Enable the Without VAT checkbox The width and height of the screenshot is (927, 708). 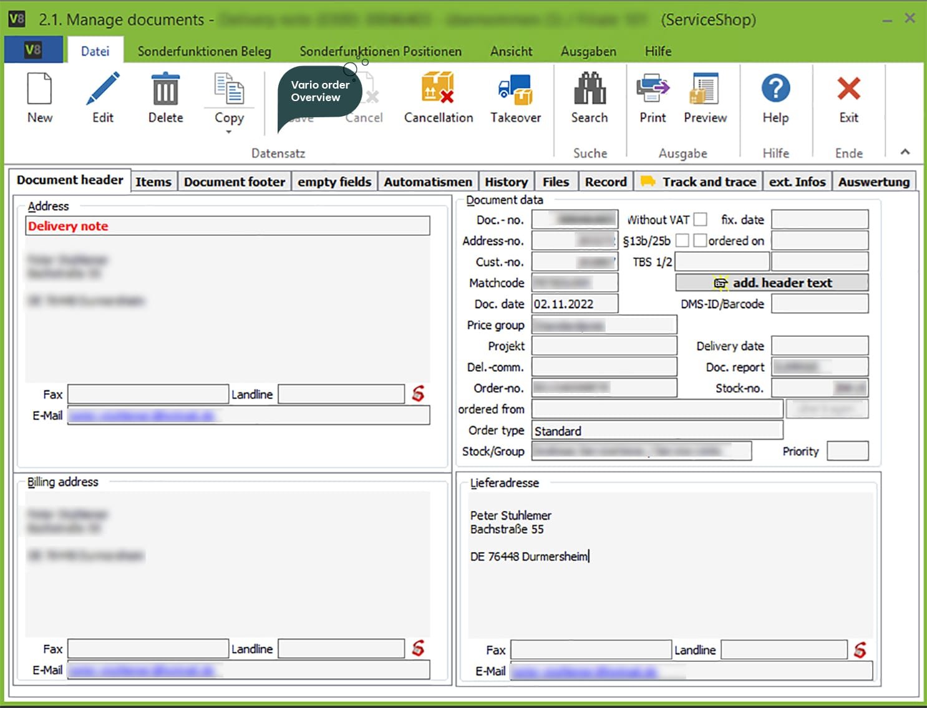[701, 220]
